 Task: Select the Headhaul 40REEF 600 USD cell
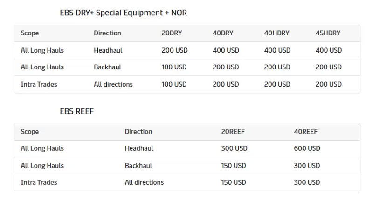pyautogui.click(x=307, y=148)
